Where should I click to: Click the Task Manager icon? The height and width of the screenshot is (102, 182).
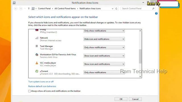[37, 46]
